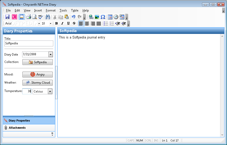Open the Diary Date dropdown calendar
Image resolution: width=227 pixels, height=145 pixels.
50,55
